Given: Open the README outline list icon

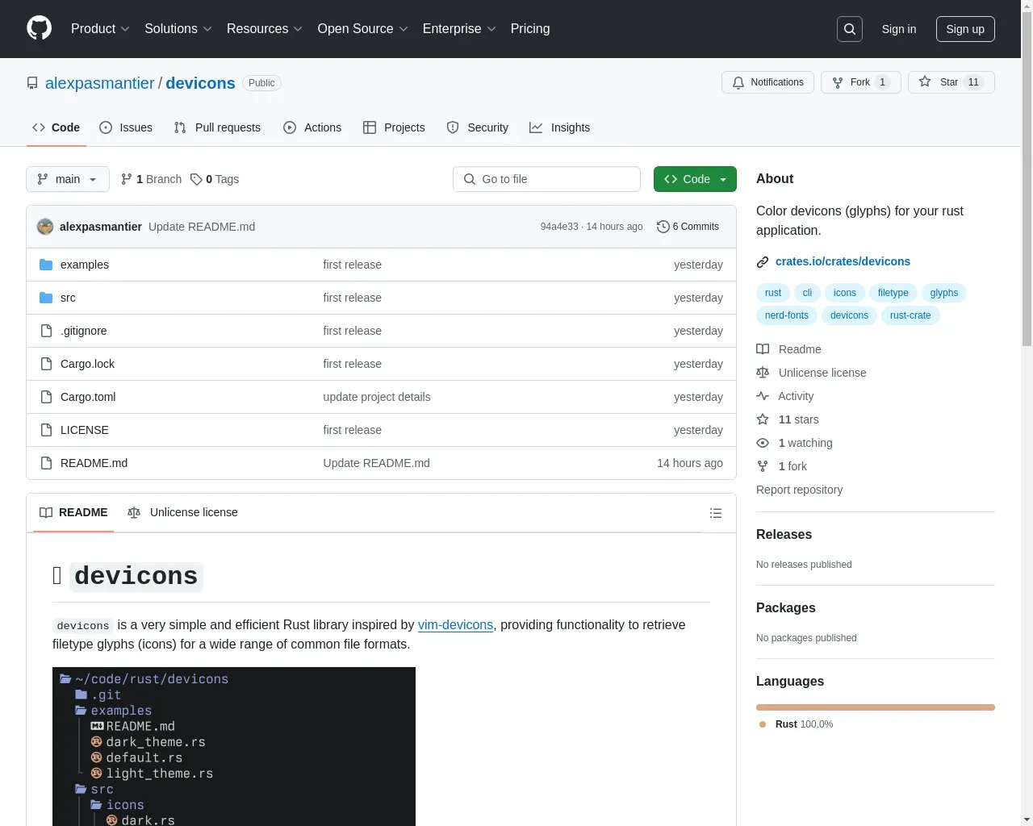Looking at the screenshot, I should pyautogui.click(x=715, y=513).
